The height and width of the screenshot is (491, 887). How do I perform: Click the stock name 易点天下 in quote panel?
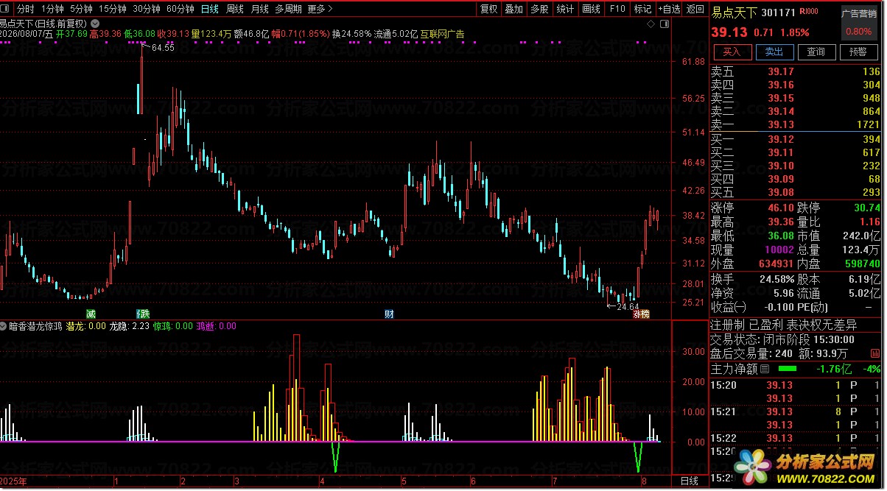pos(736,13)
